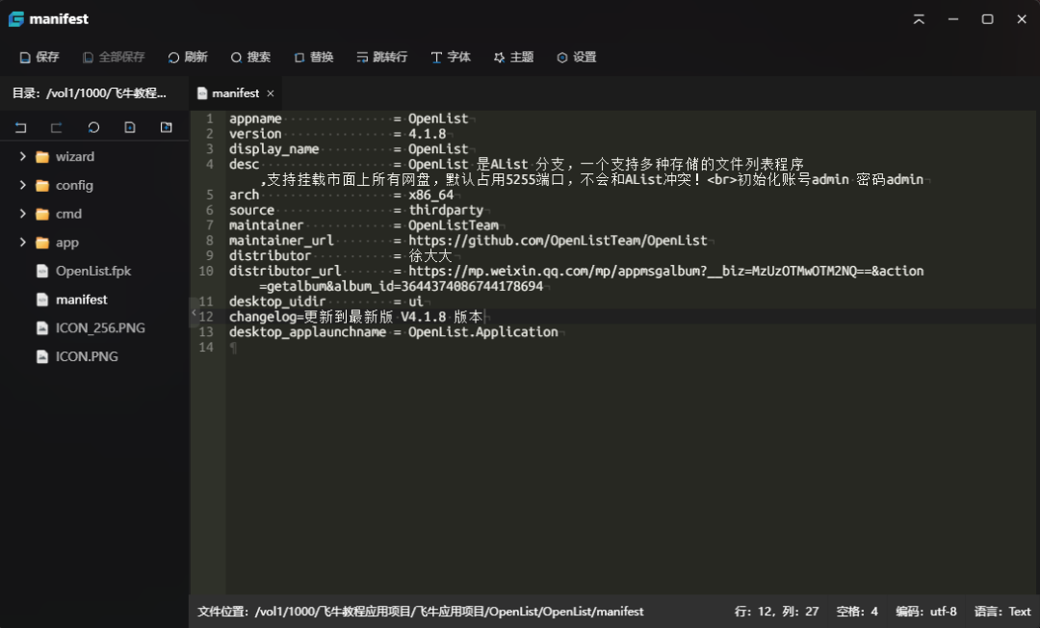This screenshot has height=628, width=1040.
Task: Click the desktop_applaunchname line
Action: pos(394,332)
